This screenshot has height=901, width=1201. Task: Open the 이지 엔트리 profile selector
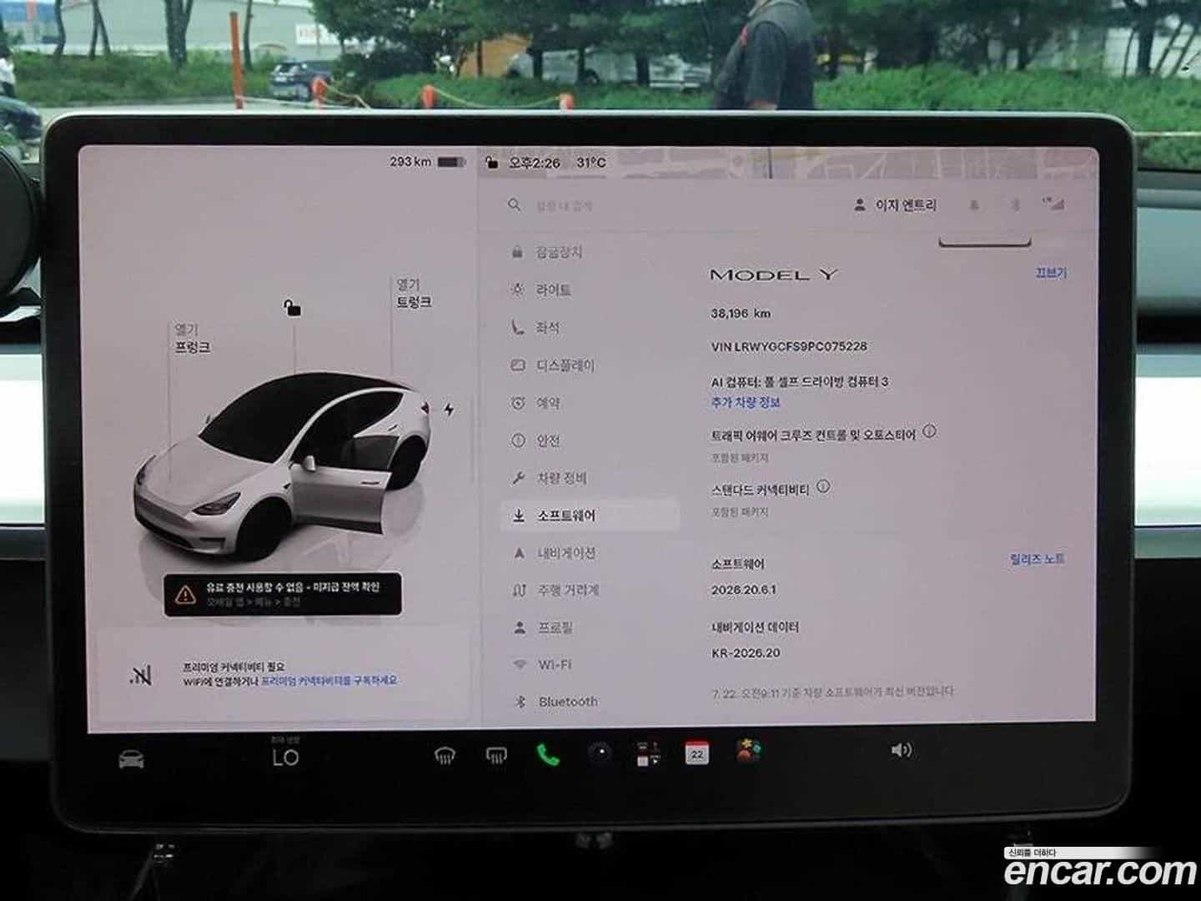tap(895, 205)
